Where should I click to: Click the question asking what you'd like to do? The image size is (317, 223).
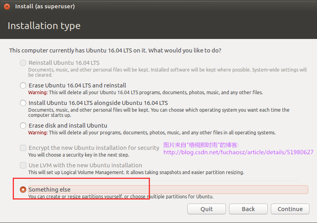(x=115, y=50)
